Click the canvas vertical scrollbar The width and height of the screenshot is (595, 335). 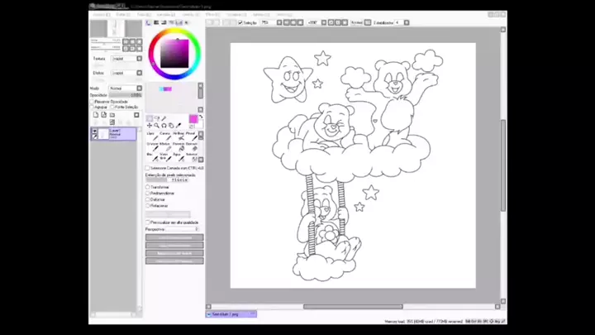point(503,165)
